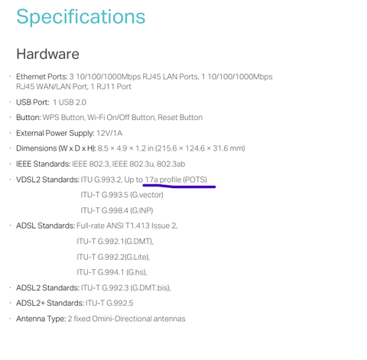Image resolution: width=367 pixels, height=360 pixels.
Task: Click the Specifications heading
Action: click(81, 18)
